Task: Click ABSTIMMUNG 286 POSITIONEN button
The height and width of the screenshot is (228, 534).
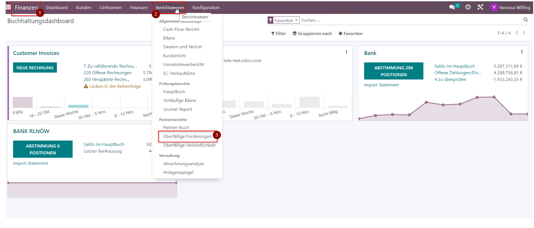Action: click(x=394, y=71)
